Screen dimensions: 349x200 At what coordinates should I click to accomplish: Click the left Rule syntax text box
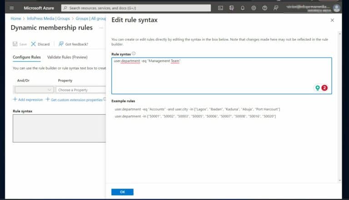[x=59, y=128]
